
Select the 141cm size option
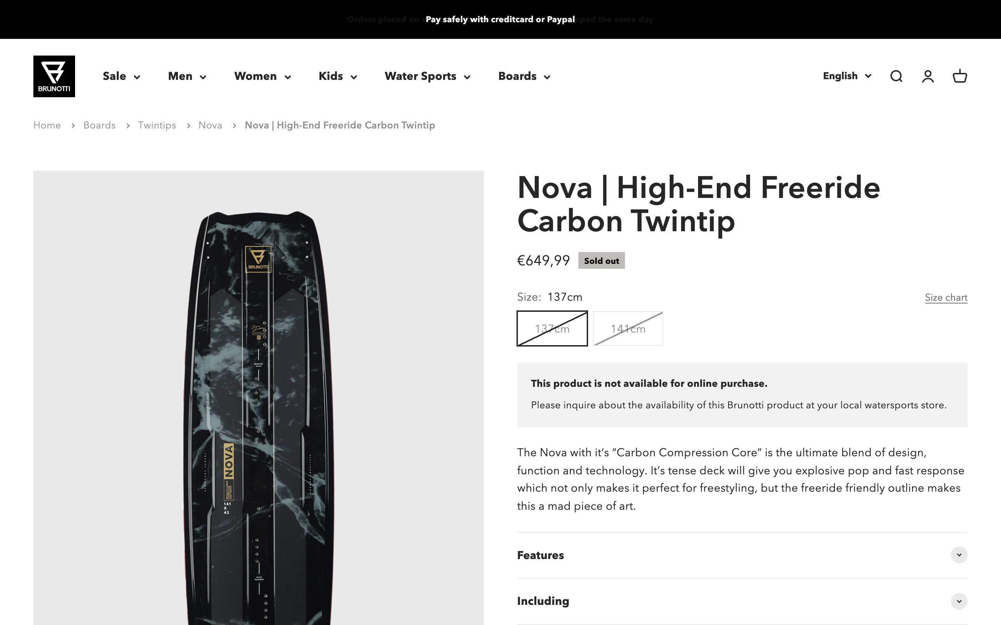628,328
